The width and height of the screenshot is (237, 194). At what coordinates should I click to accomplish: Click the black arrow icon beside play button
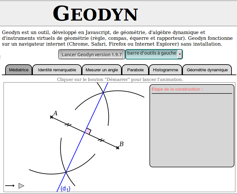point(10,186)
